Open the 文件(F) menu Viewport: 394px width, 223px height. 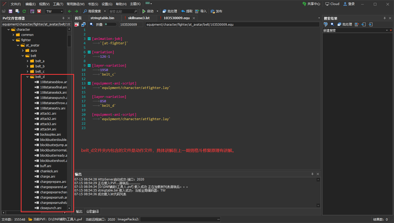point(15,4)
